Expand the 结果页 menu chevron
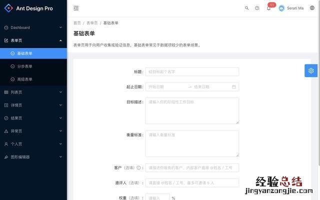Viewport: 320px width, 200px height. click(60, 118)
